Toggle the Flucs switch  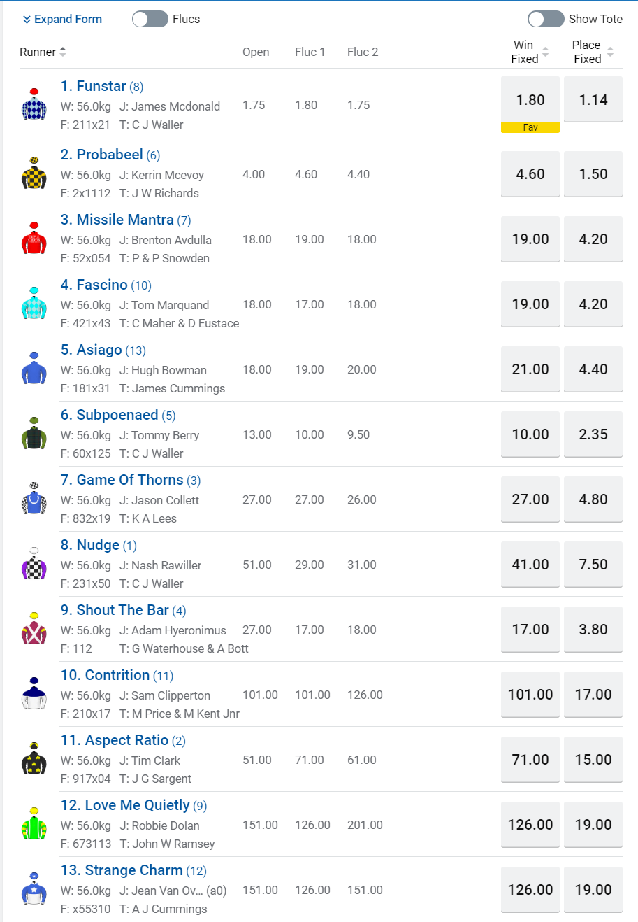click(x=150, y=19)
